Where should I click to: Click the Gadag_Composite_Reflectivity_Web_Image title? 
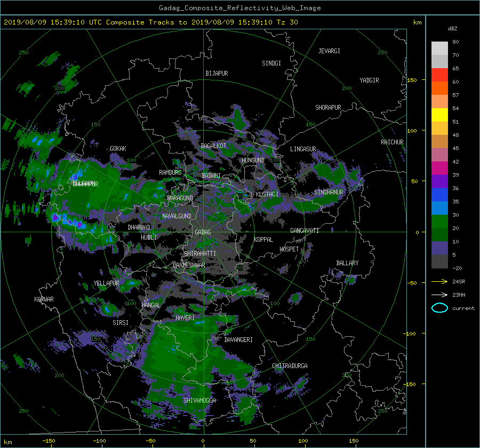coord(239,8)
